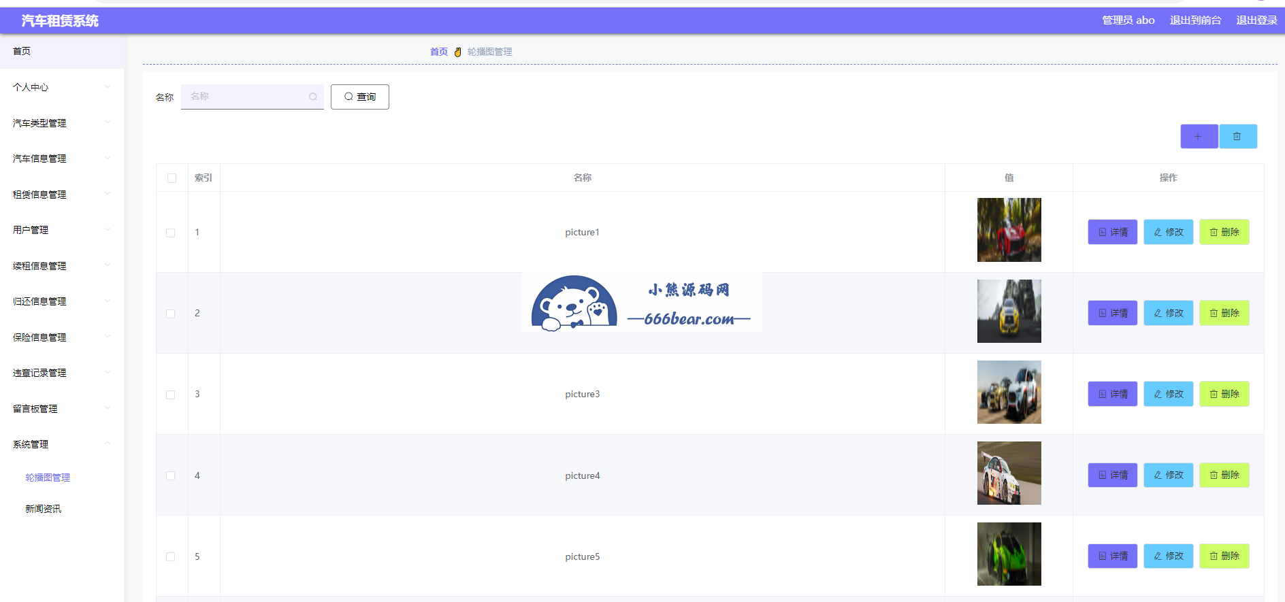This screenshot has height=602, width=1285.
Task: Click 退出登录 in the top bar
Action: click(x=1256, y=20)
